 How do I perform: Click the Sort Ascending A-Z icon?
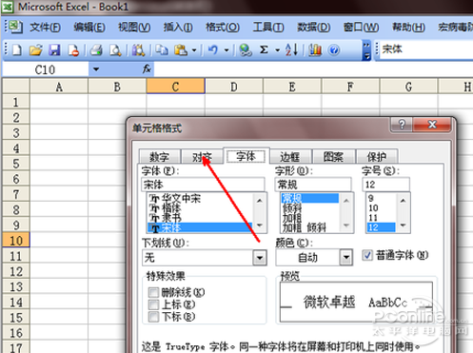point(291,49)
